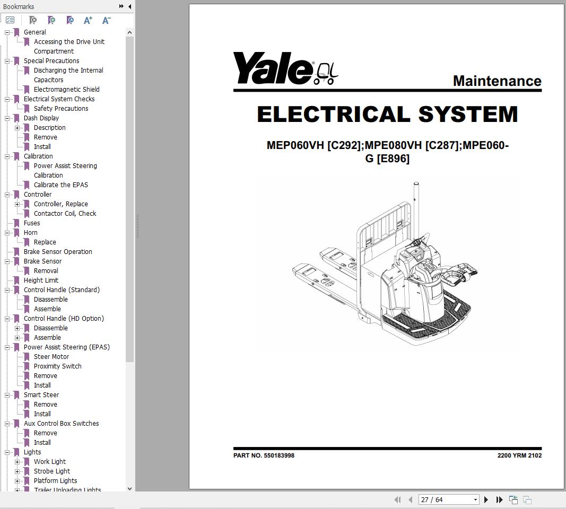Click the Yale logo on the document page
The width and height of the screenshot is (566, 509).
(285, 68)
